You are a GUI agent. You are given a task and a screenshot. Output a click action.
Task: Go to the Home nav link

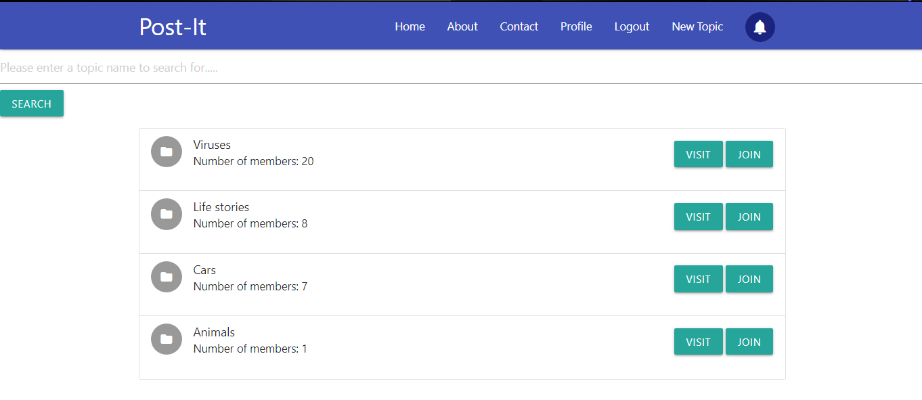point(410,26)
